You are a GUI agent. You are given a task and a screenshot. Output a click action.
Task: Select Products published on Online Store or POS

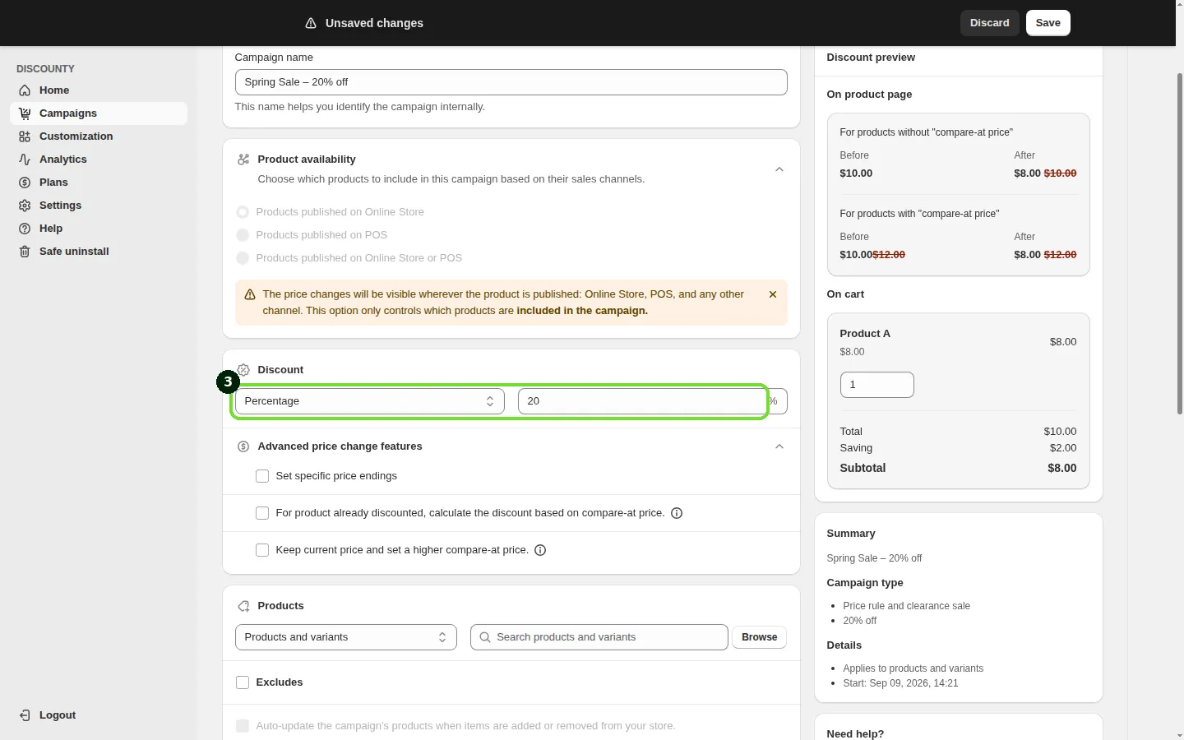(243, 258)
